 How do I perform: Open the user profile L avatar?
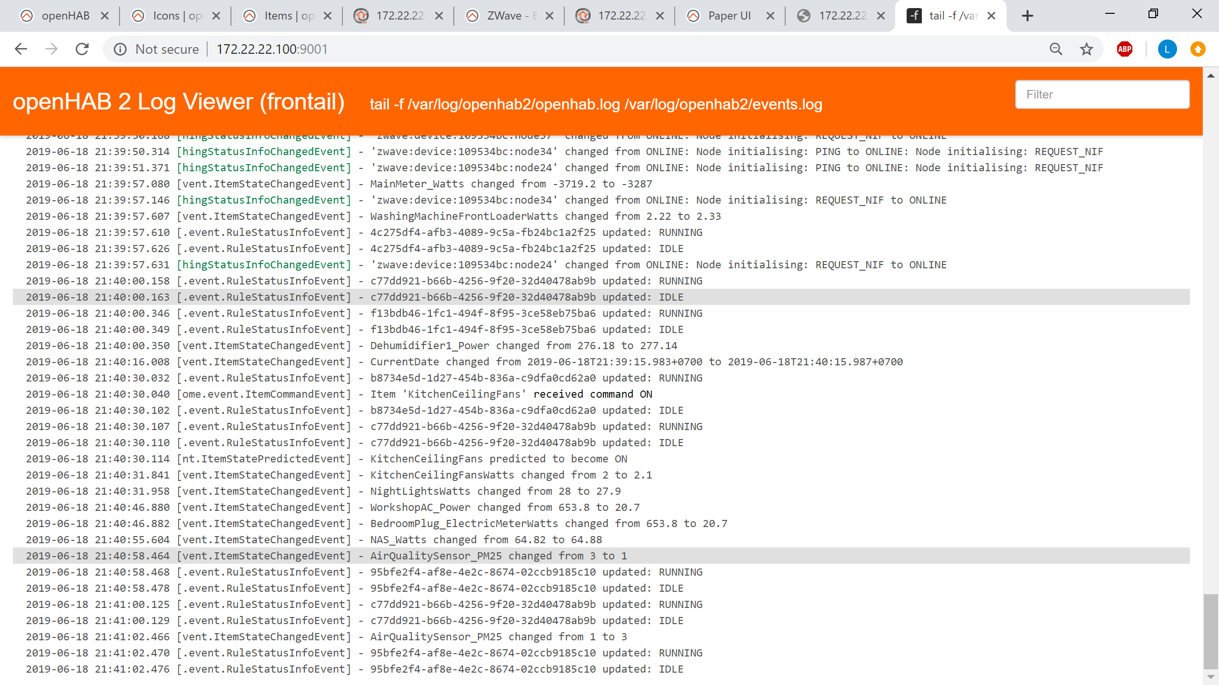[x=1167, y=49]
